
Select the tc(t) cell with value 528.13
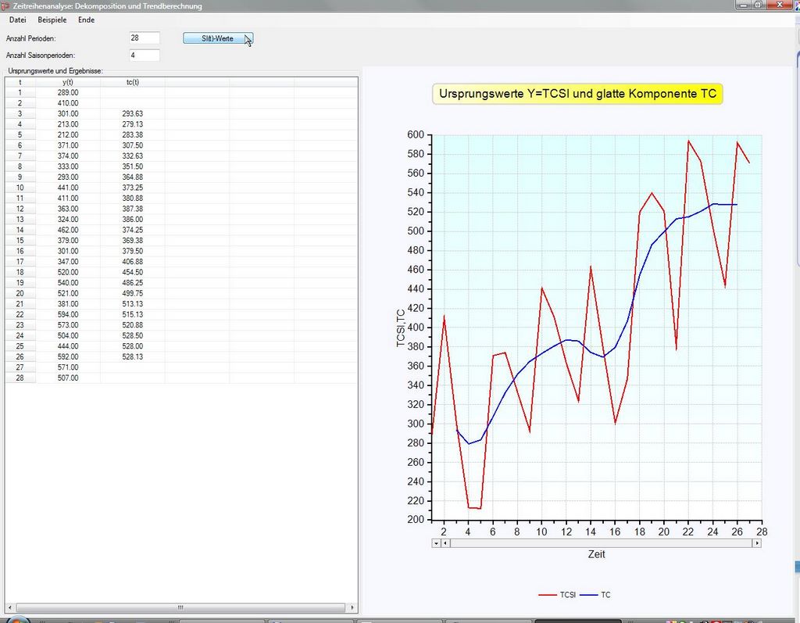coord(133,356)
